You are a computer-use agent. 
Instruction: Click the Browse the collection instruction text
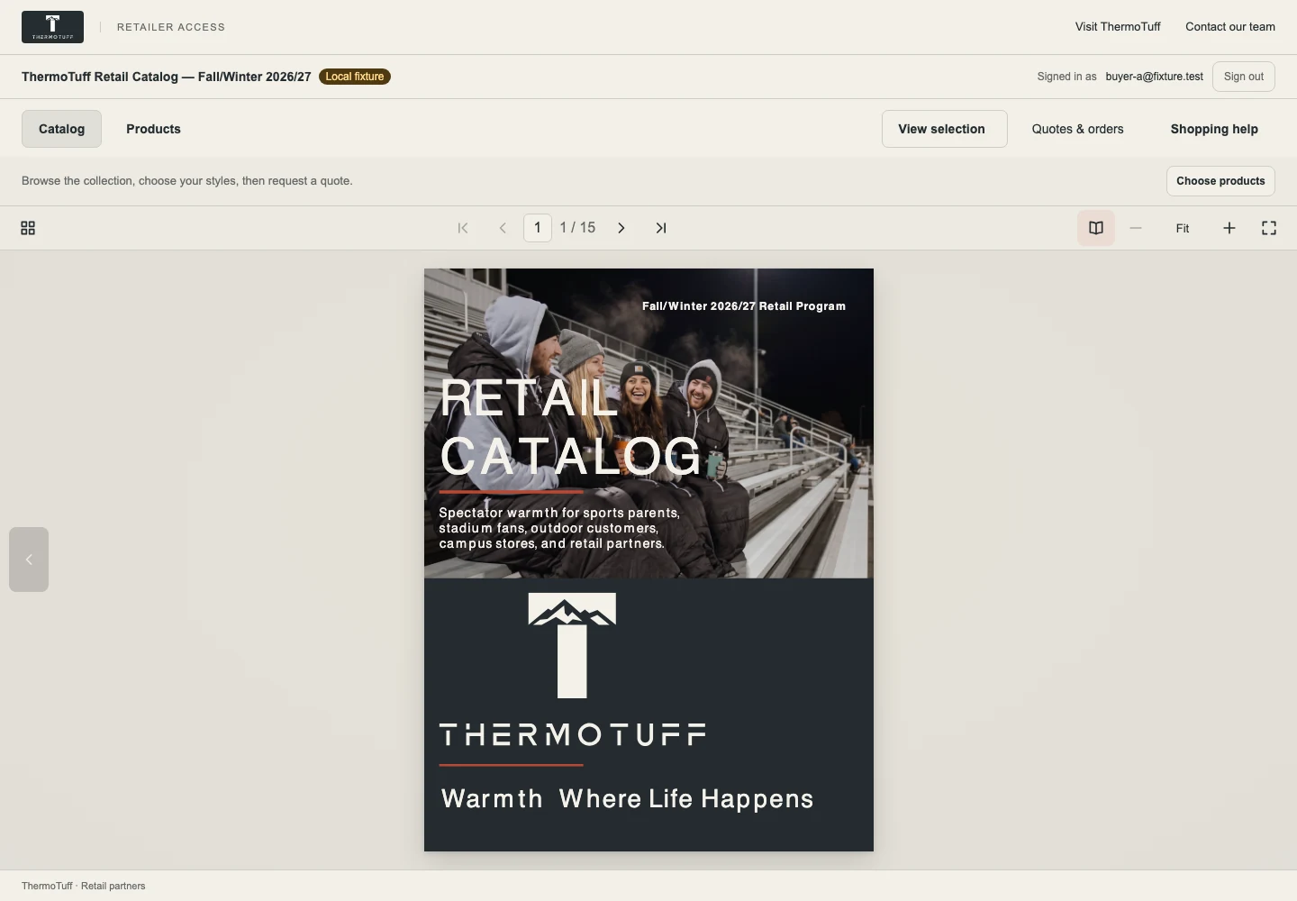[x=186, y=181]
